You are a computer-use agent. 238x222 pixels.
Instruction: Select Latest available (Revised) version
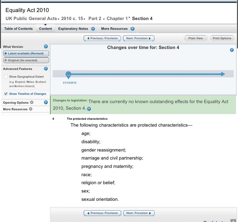pyautogui.click(x=26, y=54)
